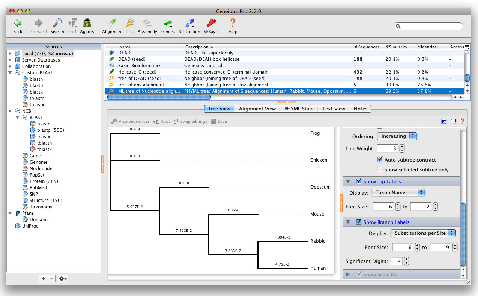The width and height of the screenshot is (478, 296).
Task: Launch the MrBayes tool
Action: [211, 24]
